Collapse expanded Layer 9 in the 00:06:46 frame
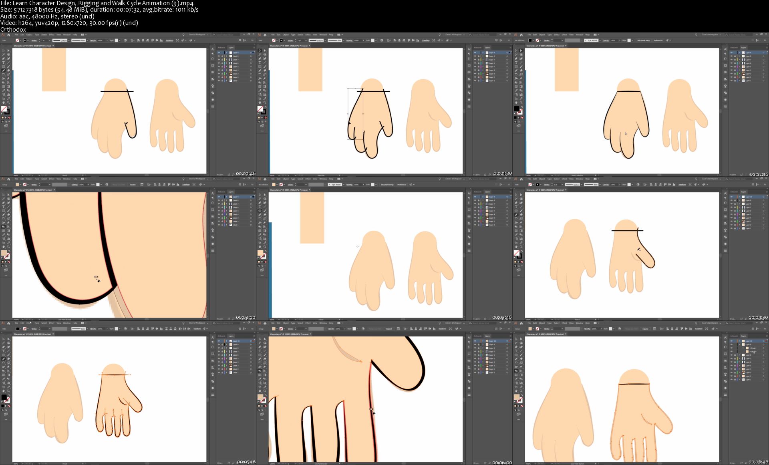769x465 pixels. click(739, 344)
